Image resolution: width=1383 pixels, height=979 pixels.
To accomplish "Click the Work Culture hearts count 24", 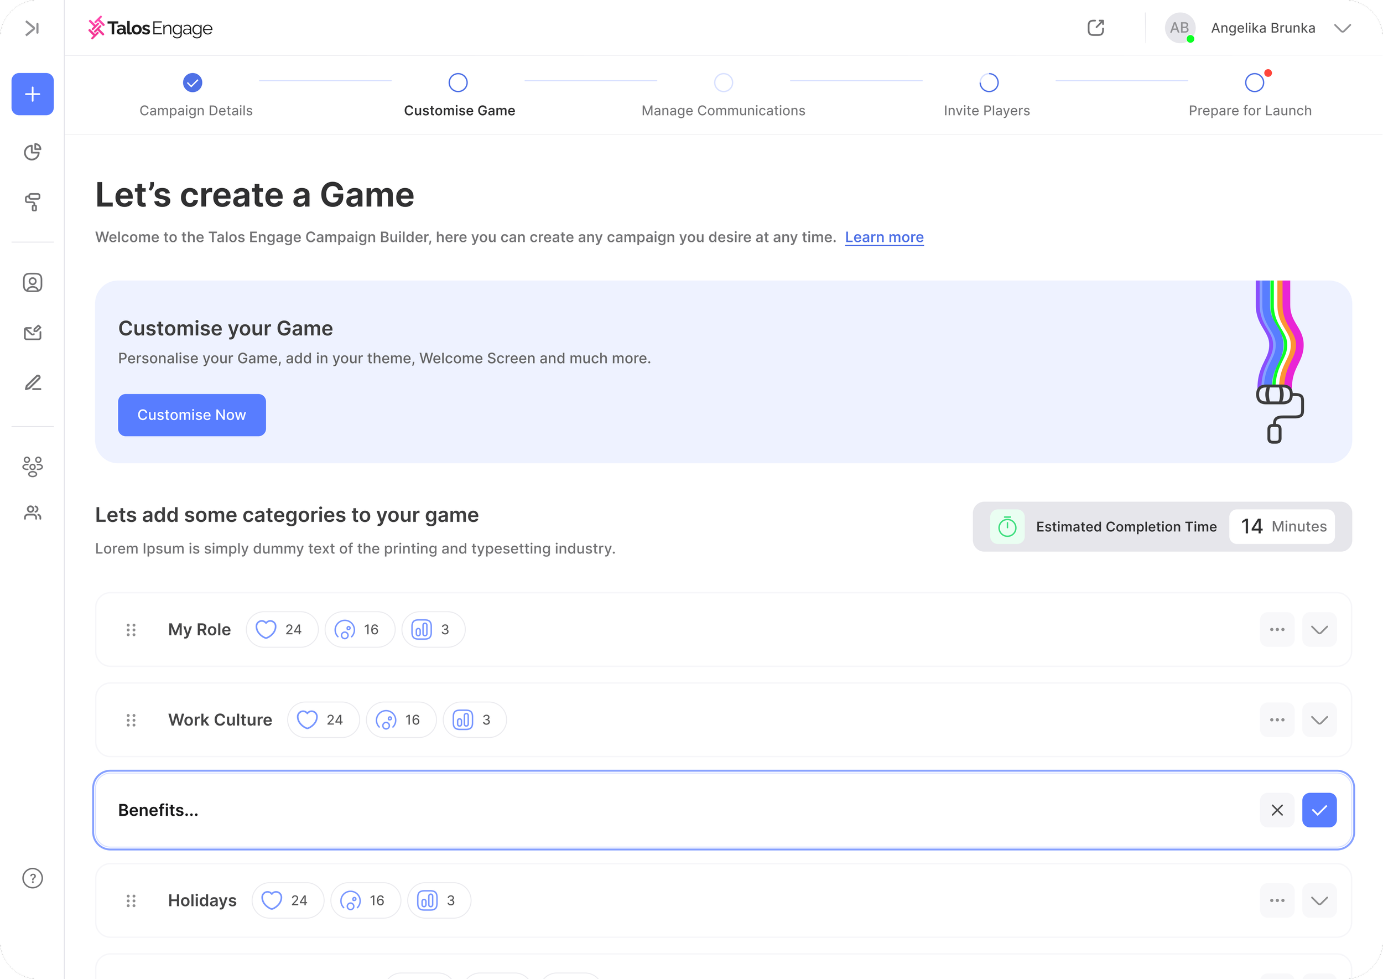I will click(x=323, y=720).
